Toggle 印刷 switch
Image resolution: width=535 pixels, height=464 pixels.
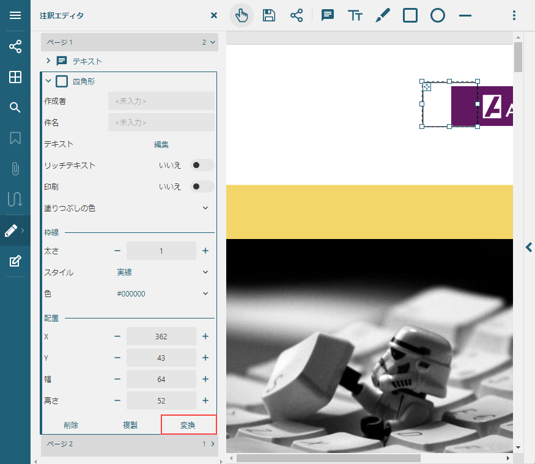202,186
